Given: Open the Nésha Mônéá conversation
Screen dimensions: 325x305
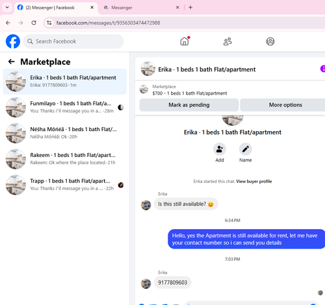Looking at the screenshot, I should pos(64,133).
